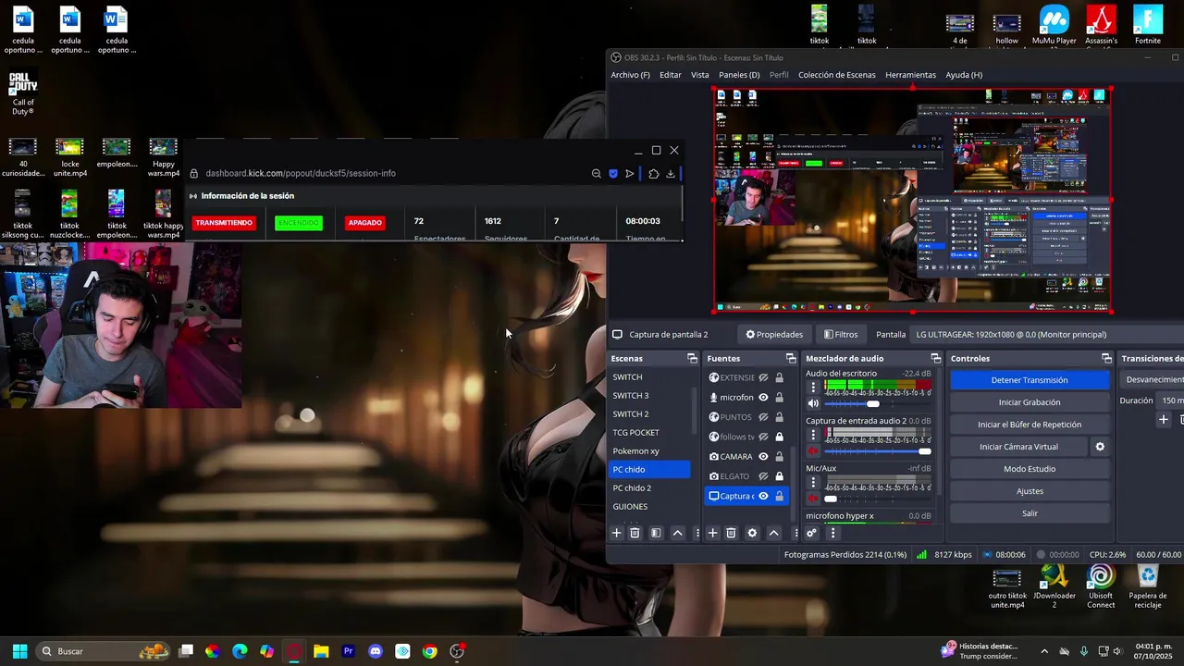Viewport: 1184px width, 666px height.
Task: Open Paneles (D) menu in OBS
Action: (739, 75)
